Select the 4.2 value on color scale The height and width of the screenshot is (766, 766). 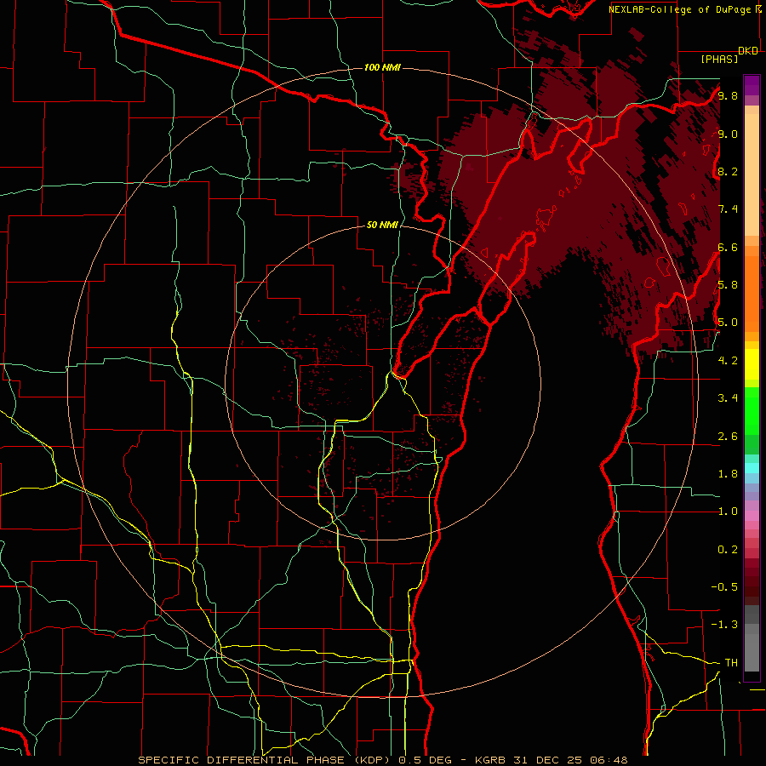tap(728, 361)
